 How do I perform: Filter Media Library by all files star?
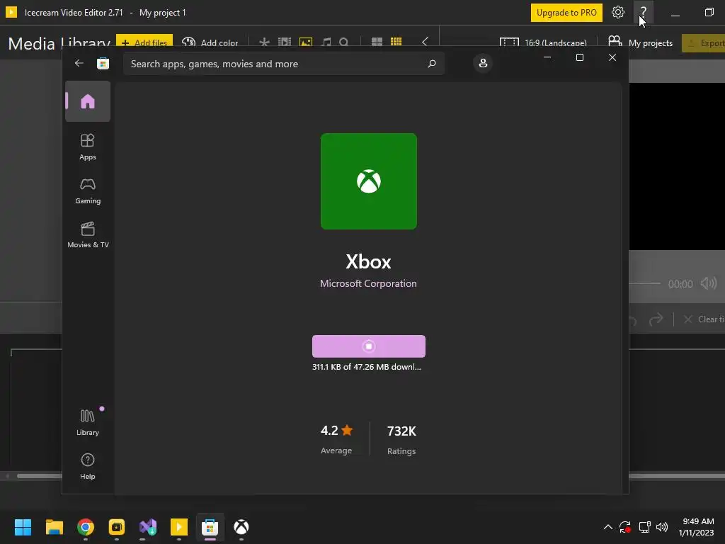tap(264, 42)
